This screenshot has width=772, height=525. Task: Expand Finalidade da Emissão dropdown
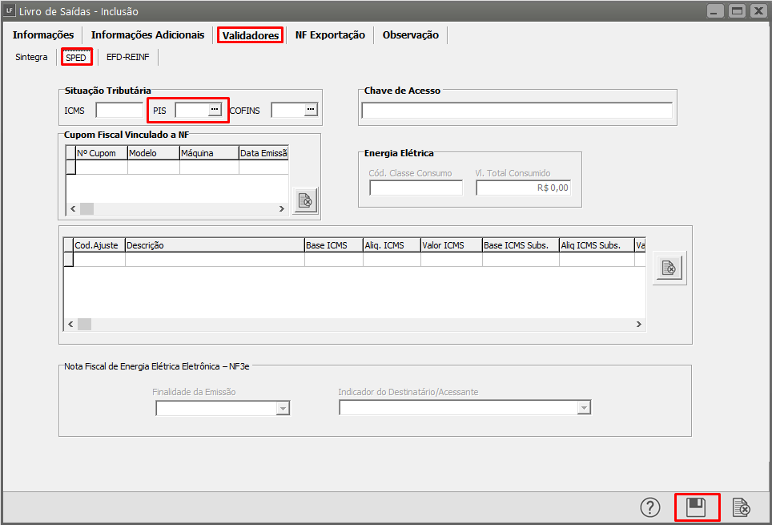[282, 408]
